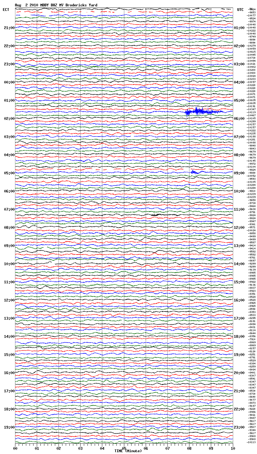Click the 23:00 ECT time label
257x454 pixels.
point(9,64)
